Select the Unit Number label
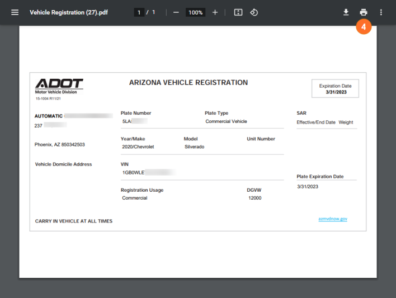The height and width of the screenshot is (298, 396). [261, 139]
